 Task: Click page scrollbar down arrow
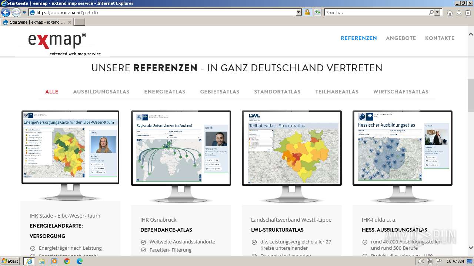(471, 248)
